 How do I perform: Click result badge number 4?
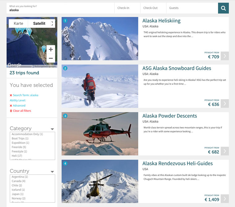click(x=65, y=163)
